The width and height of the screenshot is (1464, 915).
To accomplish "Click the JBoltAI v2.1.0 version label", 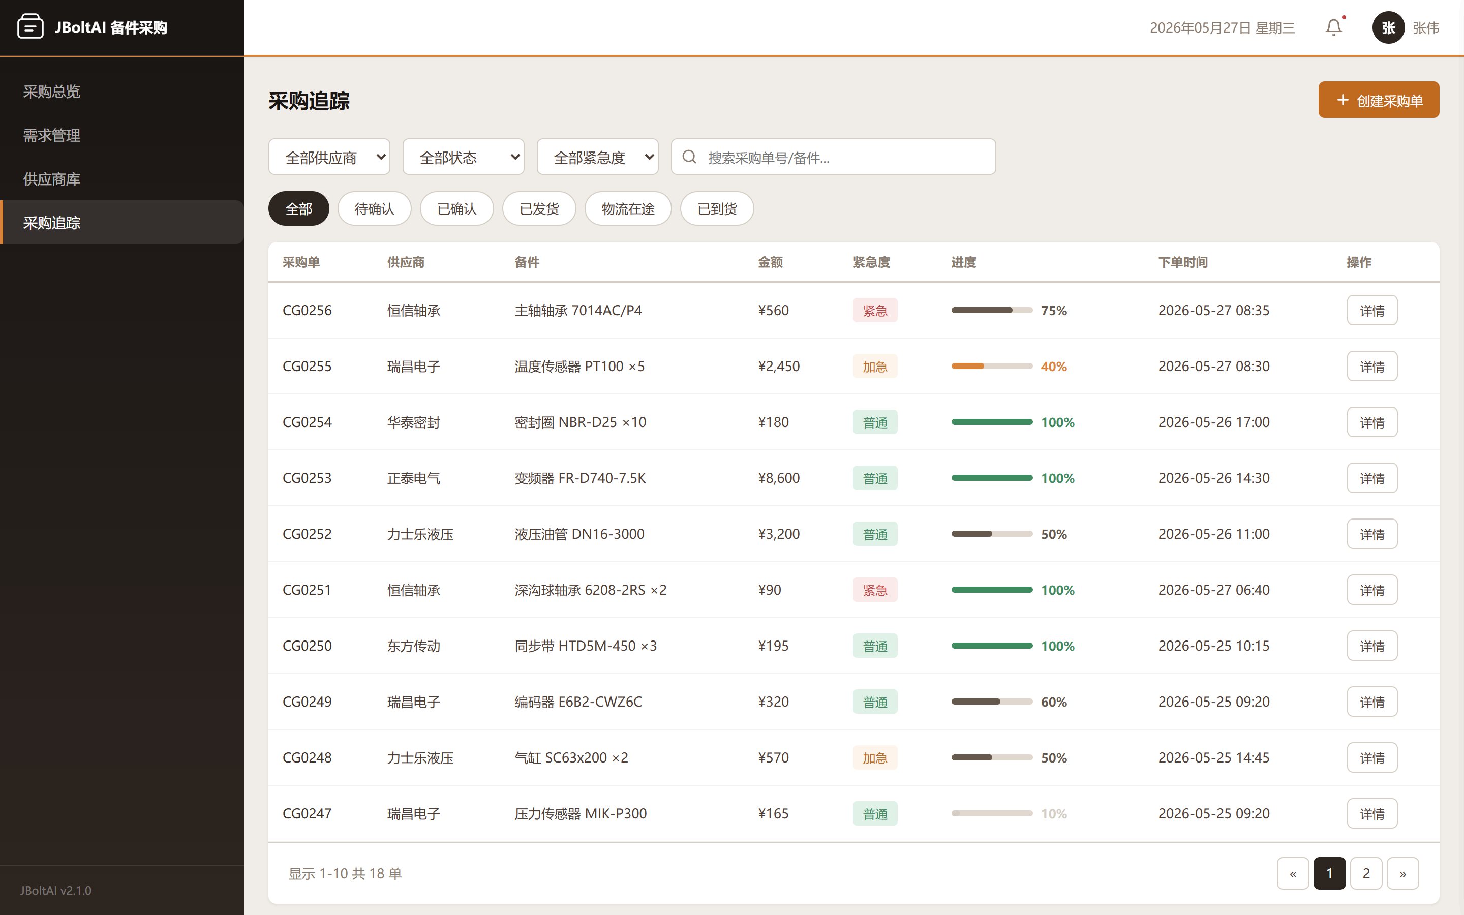I will point(55,890).
